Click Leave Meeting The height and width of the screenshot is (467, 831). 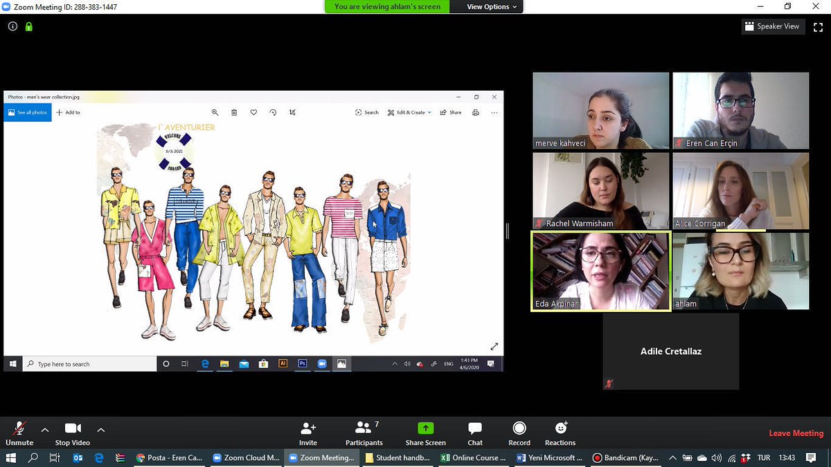(796, 433)
